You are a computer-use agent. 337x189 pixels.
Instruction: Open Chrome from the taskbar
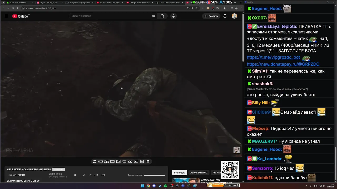(x=148, y=186)
